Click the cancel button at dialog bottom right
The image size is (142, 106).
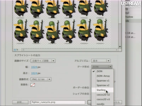coord(118,102)
